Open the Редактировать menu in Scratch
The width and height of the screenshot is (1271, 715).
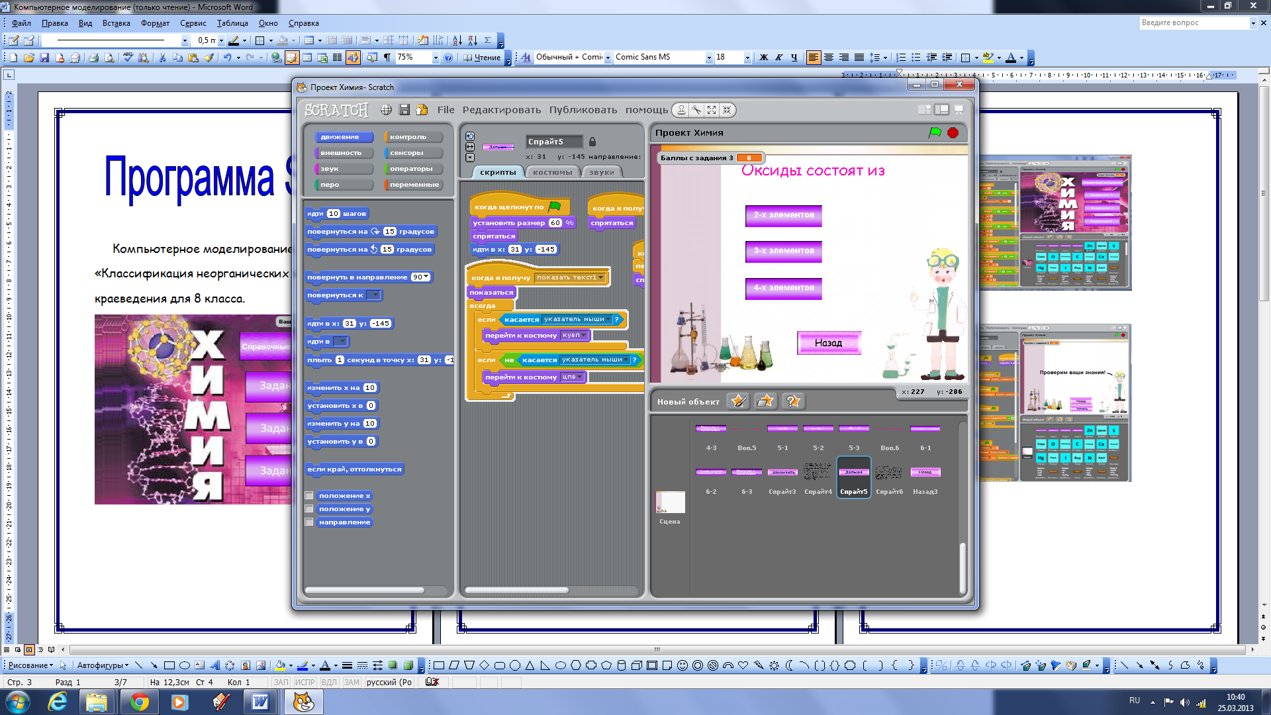pos(502,110)
